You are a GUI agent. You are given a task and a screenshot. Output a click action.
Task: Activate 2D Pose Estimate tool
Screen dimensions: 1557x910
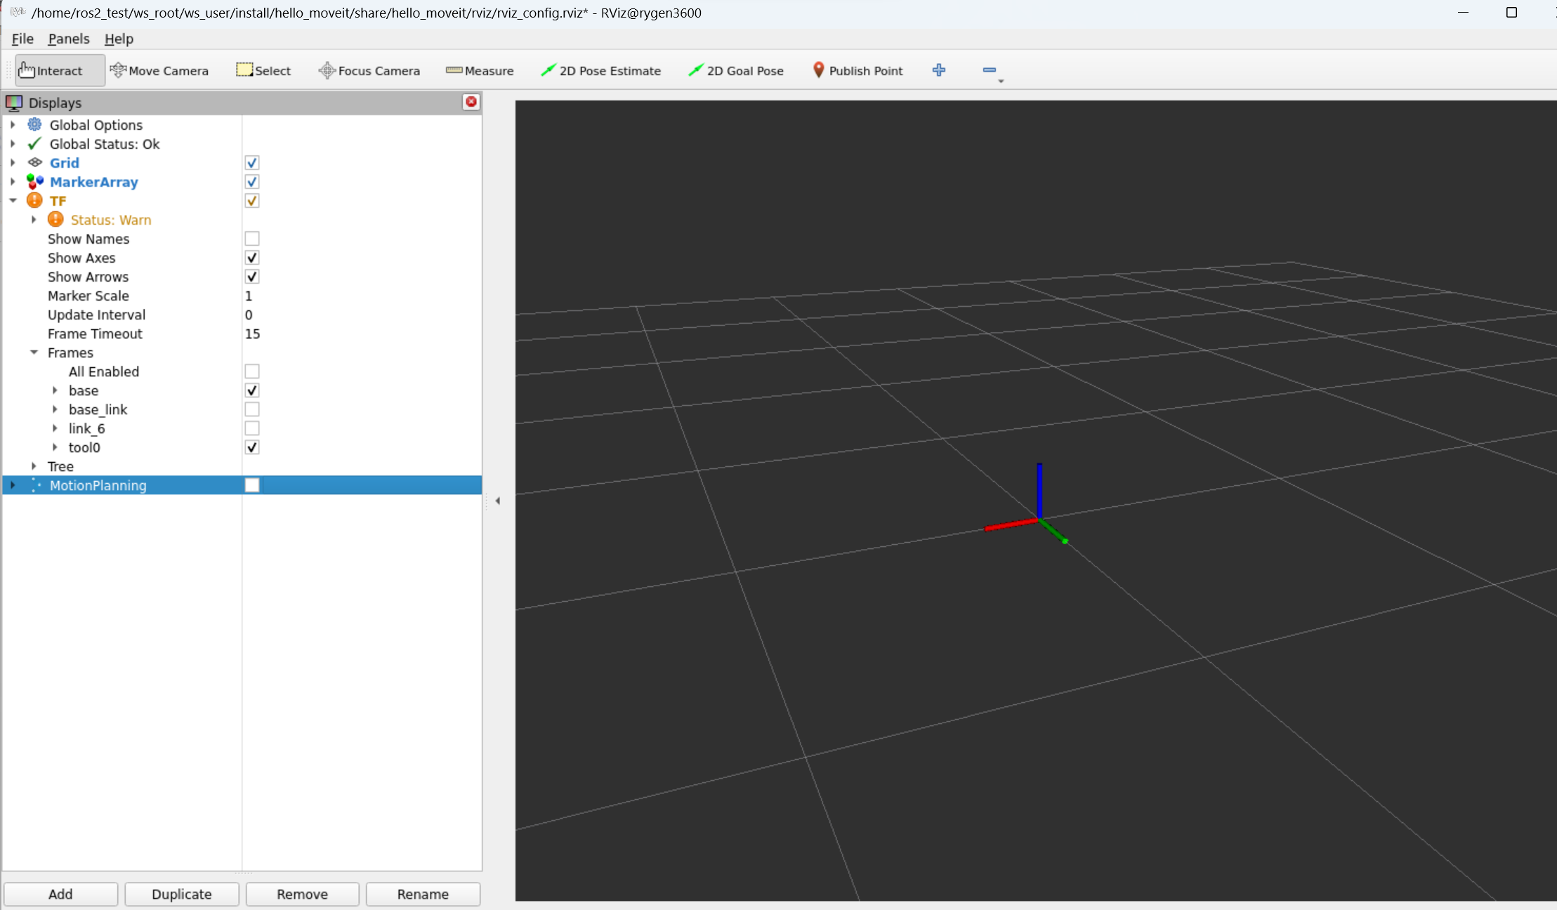[601, 70]
